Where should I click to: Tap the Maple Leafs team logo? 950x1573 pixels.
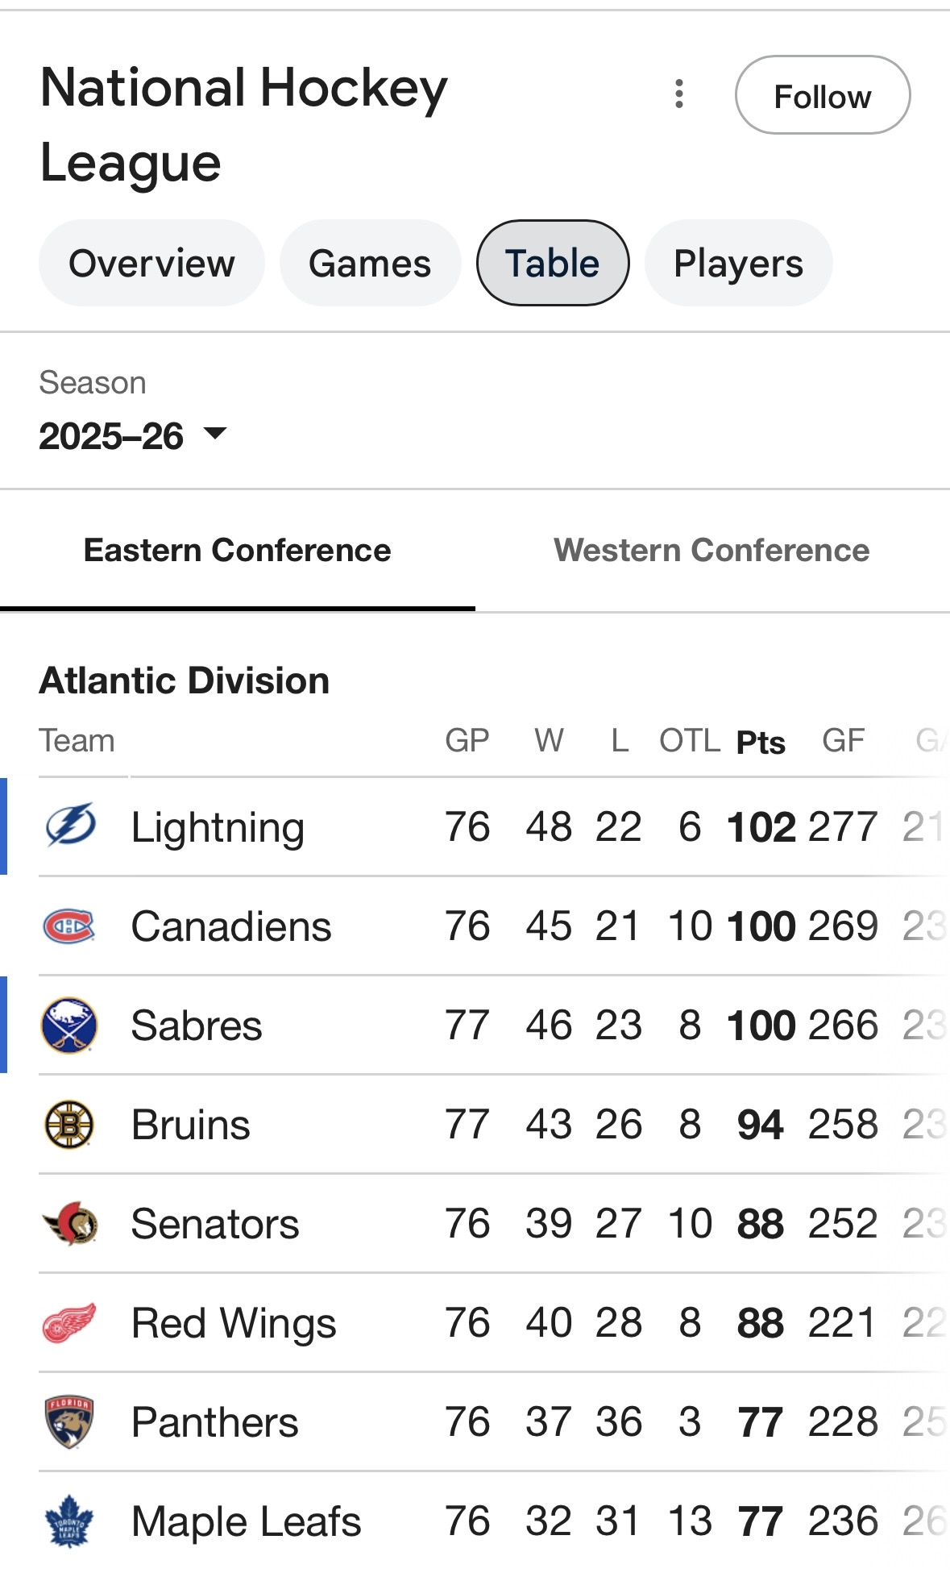tap(69, 1521)
